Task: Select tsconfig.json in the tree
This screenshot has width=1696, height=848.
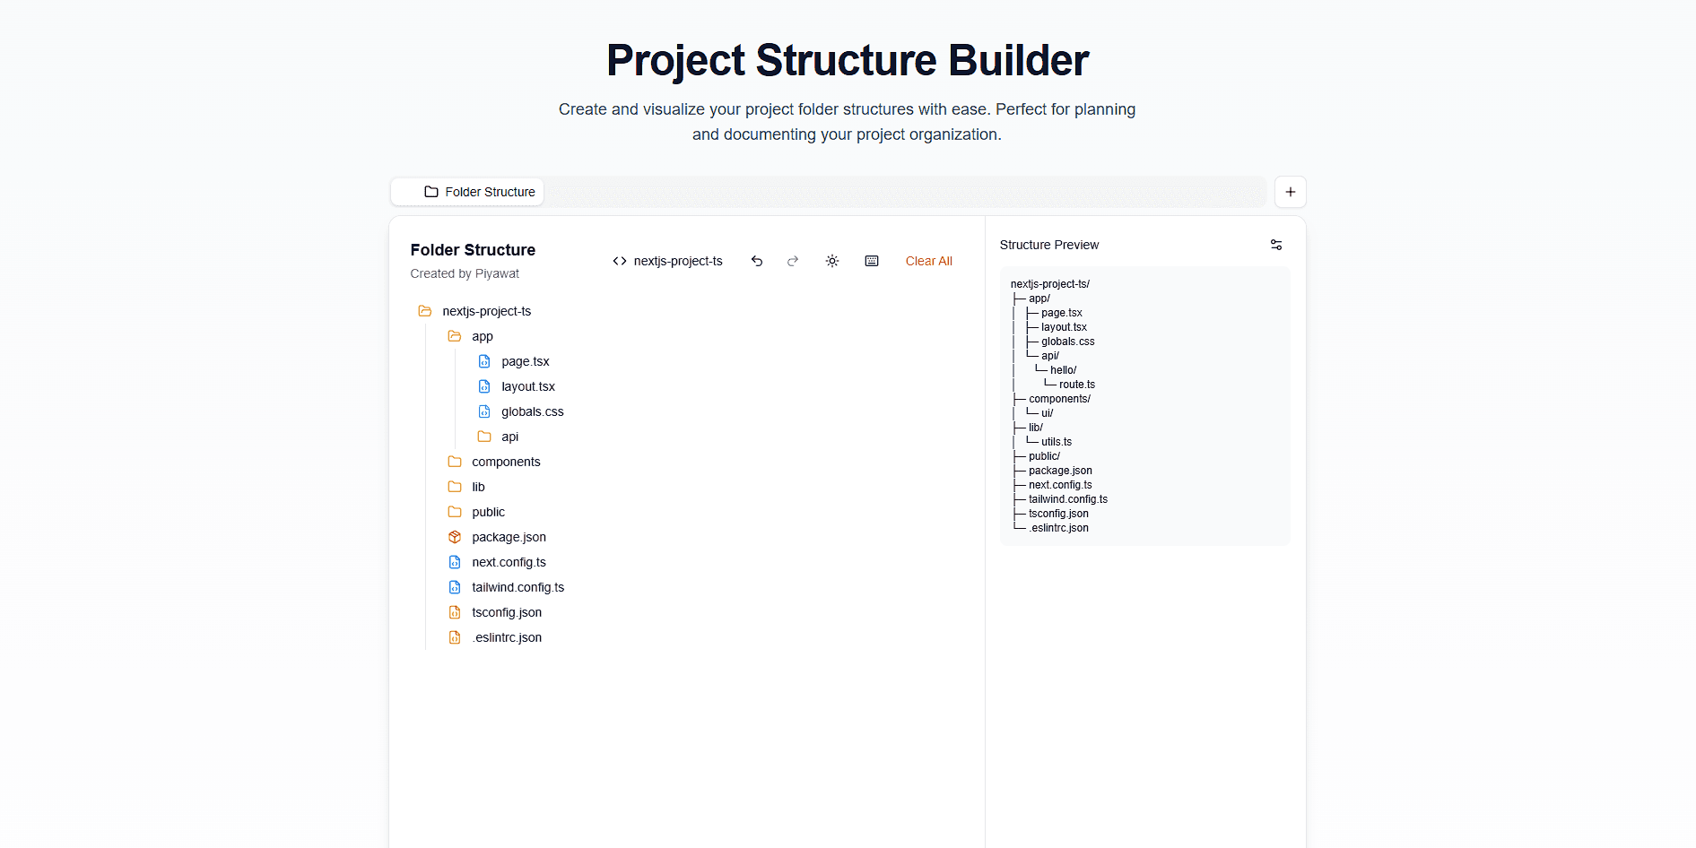Action: tap(507, 612)
